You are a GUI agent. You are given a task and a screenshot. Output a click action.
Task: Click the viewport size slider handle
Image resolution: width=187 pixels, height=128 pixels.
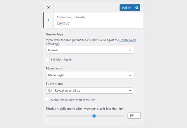(x=94, y=116)
